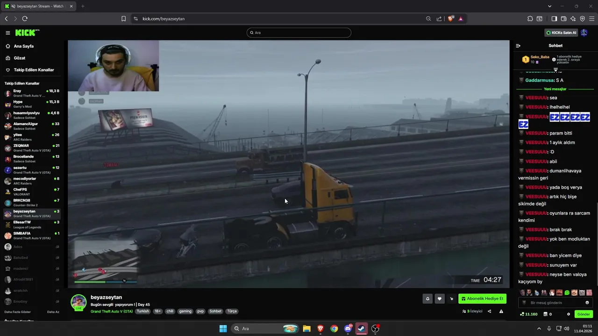
Task: Open the ElessarTW channel in sidebar
Action: 32,224
